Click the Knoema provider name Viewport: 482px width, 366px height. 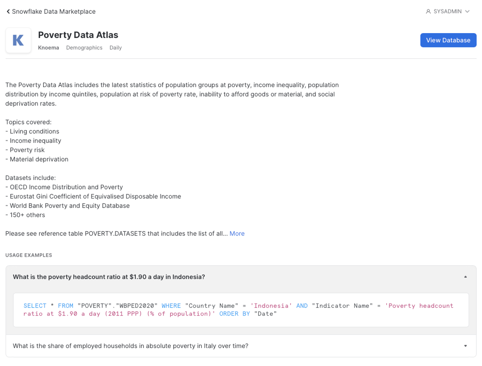pyautogui.click(x=48, y=48)
